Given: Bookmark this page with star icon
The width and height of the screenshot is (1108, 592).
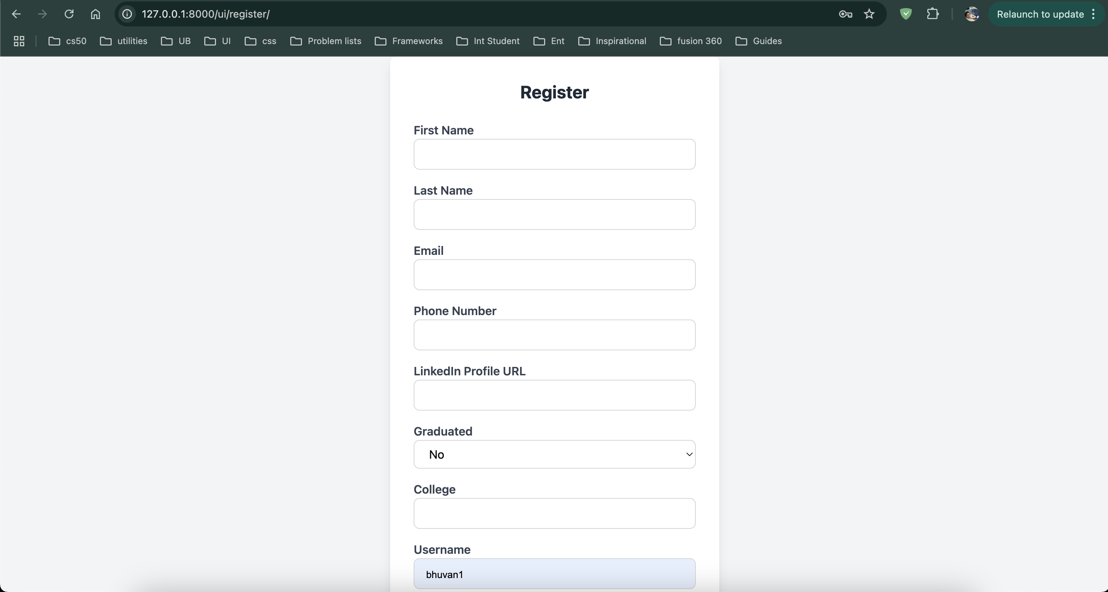Looking at the screenshot, I should [x=869, y=14].
